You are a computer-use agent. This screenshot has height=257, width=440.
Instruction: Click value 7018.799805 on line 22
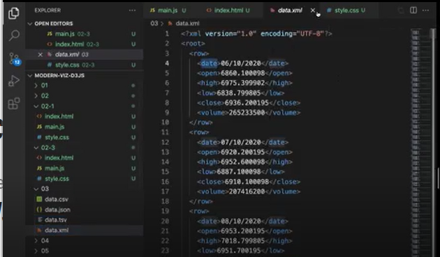click(243, 241)
